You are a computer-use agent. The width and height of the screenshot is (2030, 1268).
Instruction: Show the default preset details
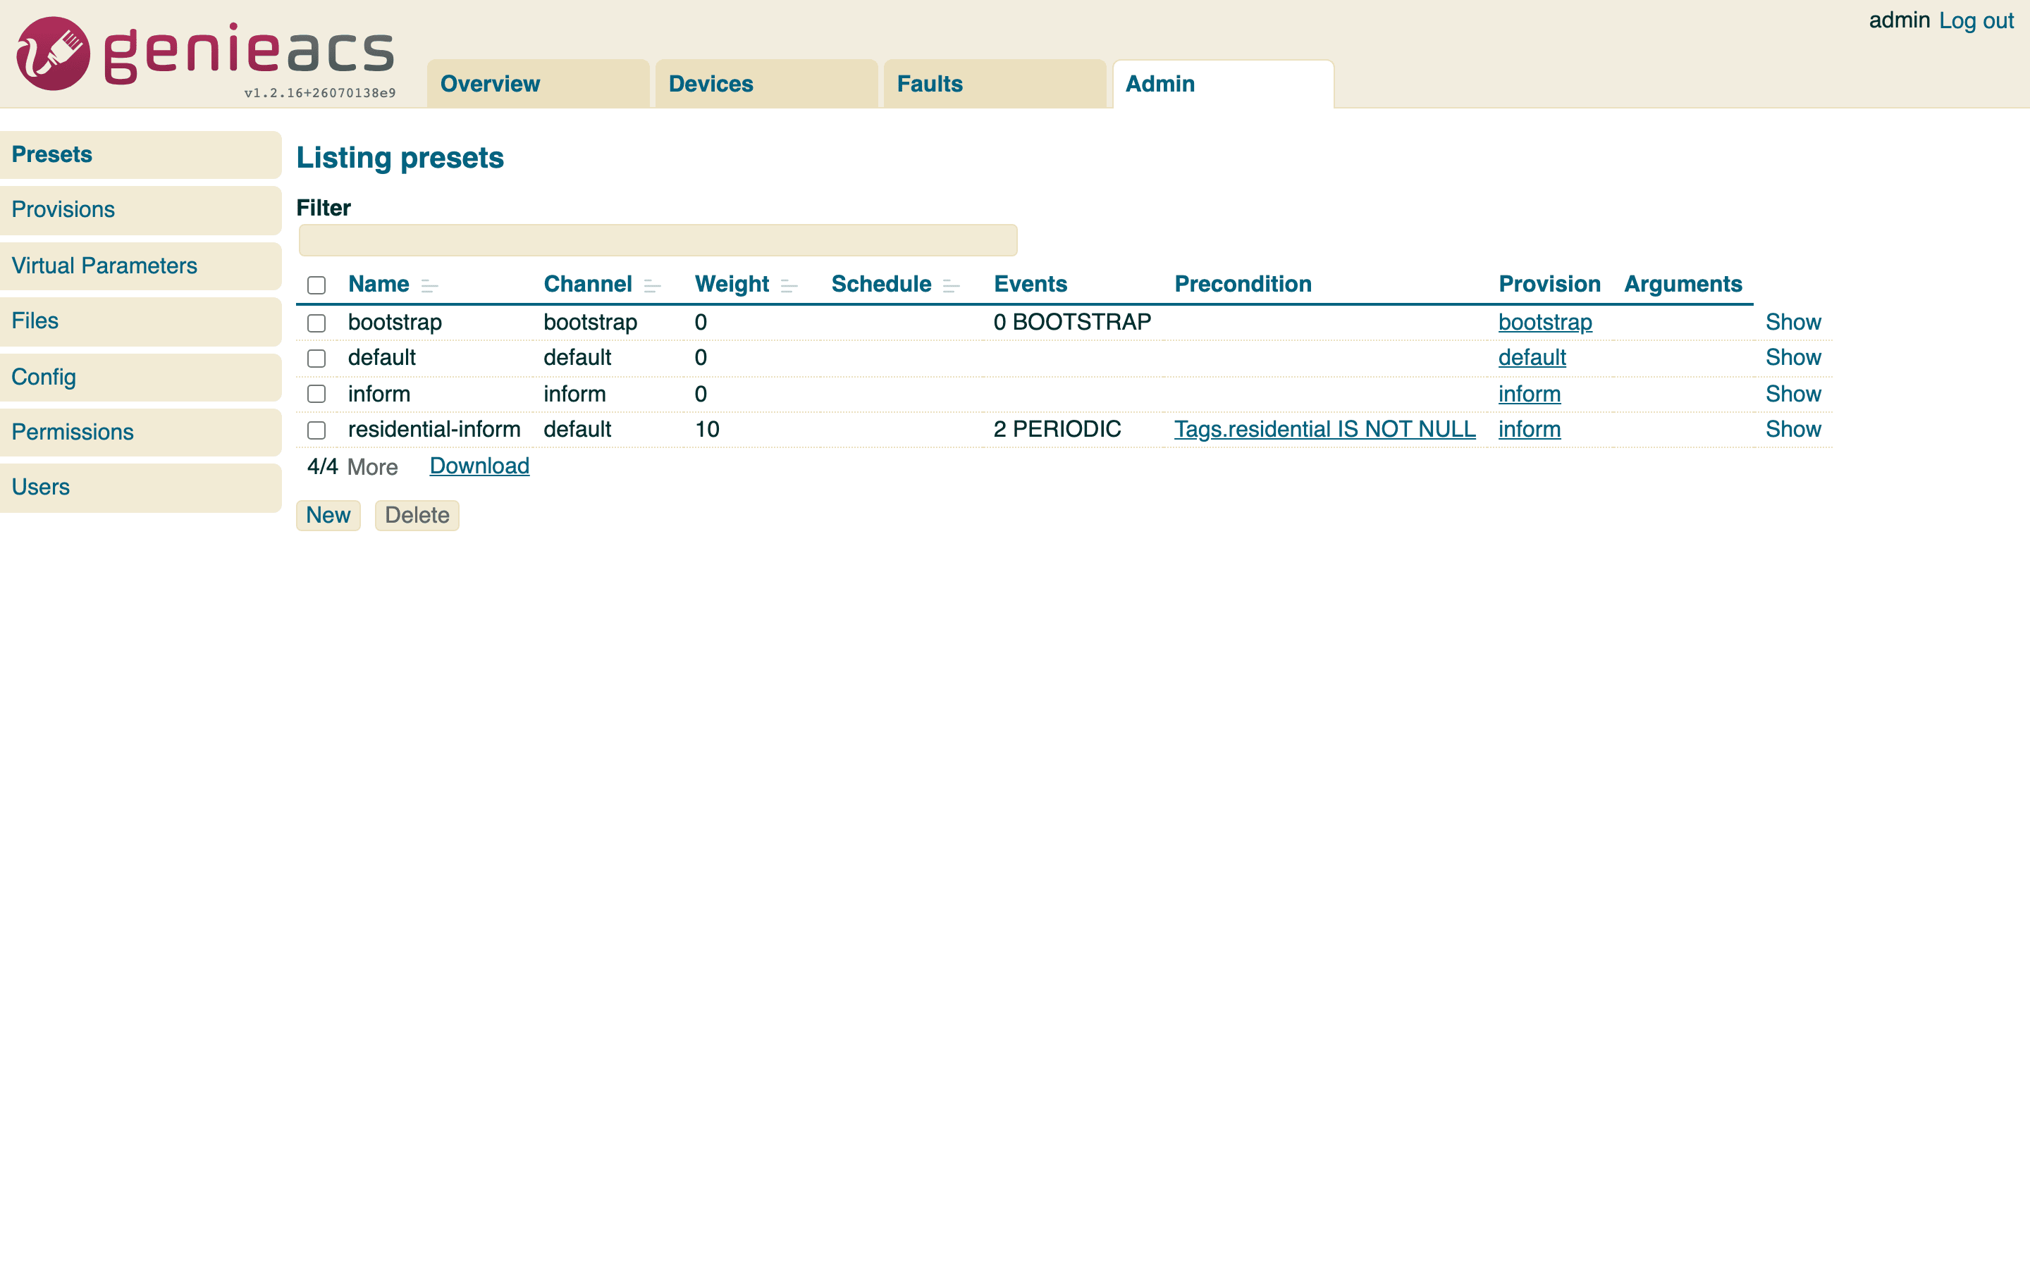coord(1792,357)
